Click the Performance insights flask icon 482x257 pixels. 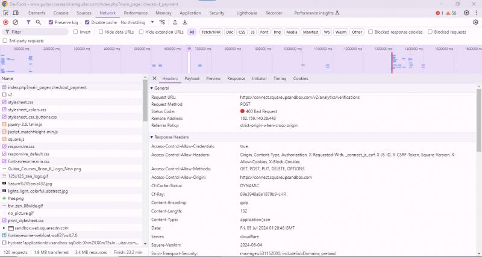[337, 13]
